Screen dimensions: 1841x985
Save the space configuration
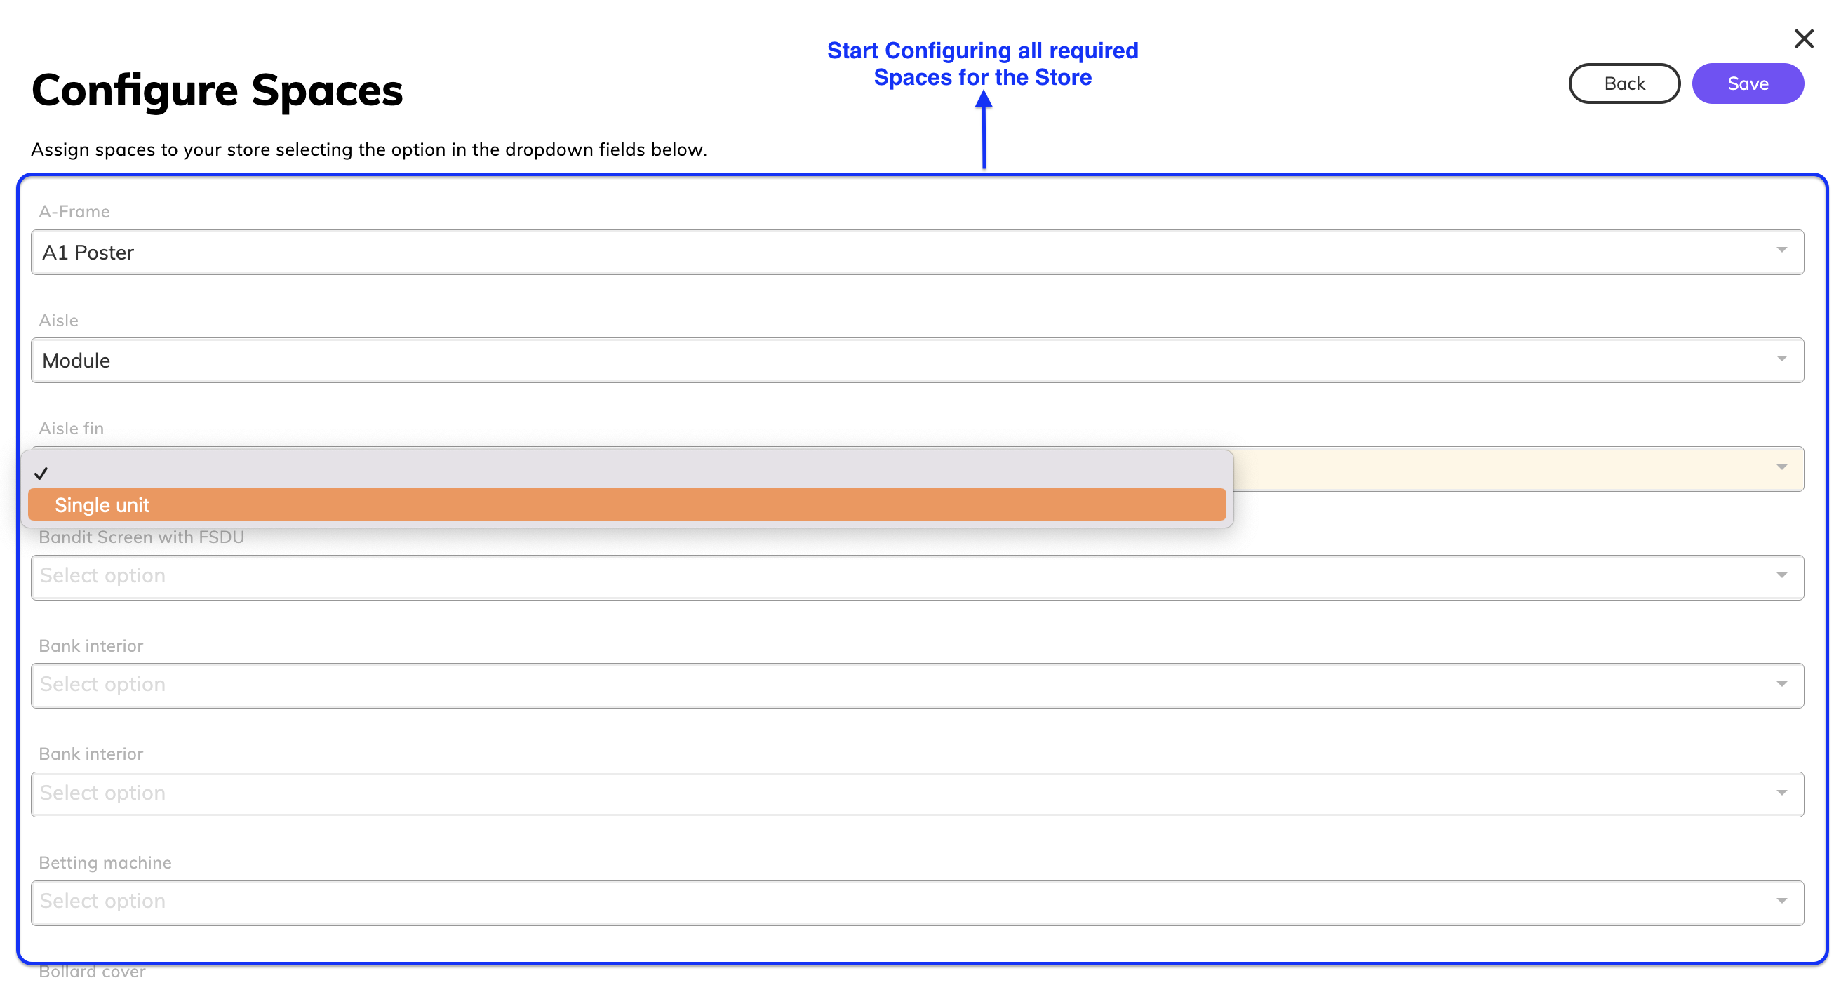1747,83
